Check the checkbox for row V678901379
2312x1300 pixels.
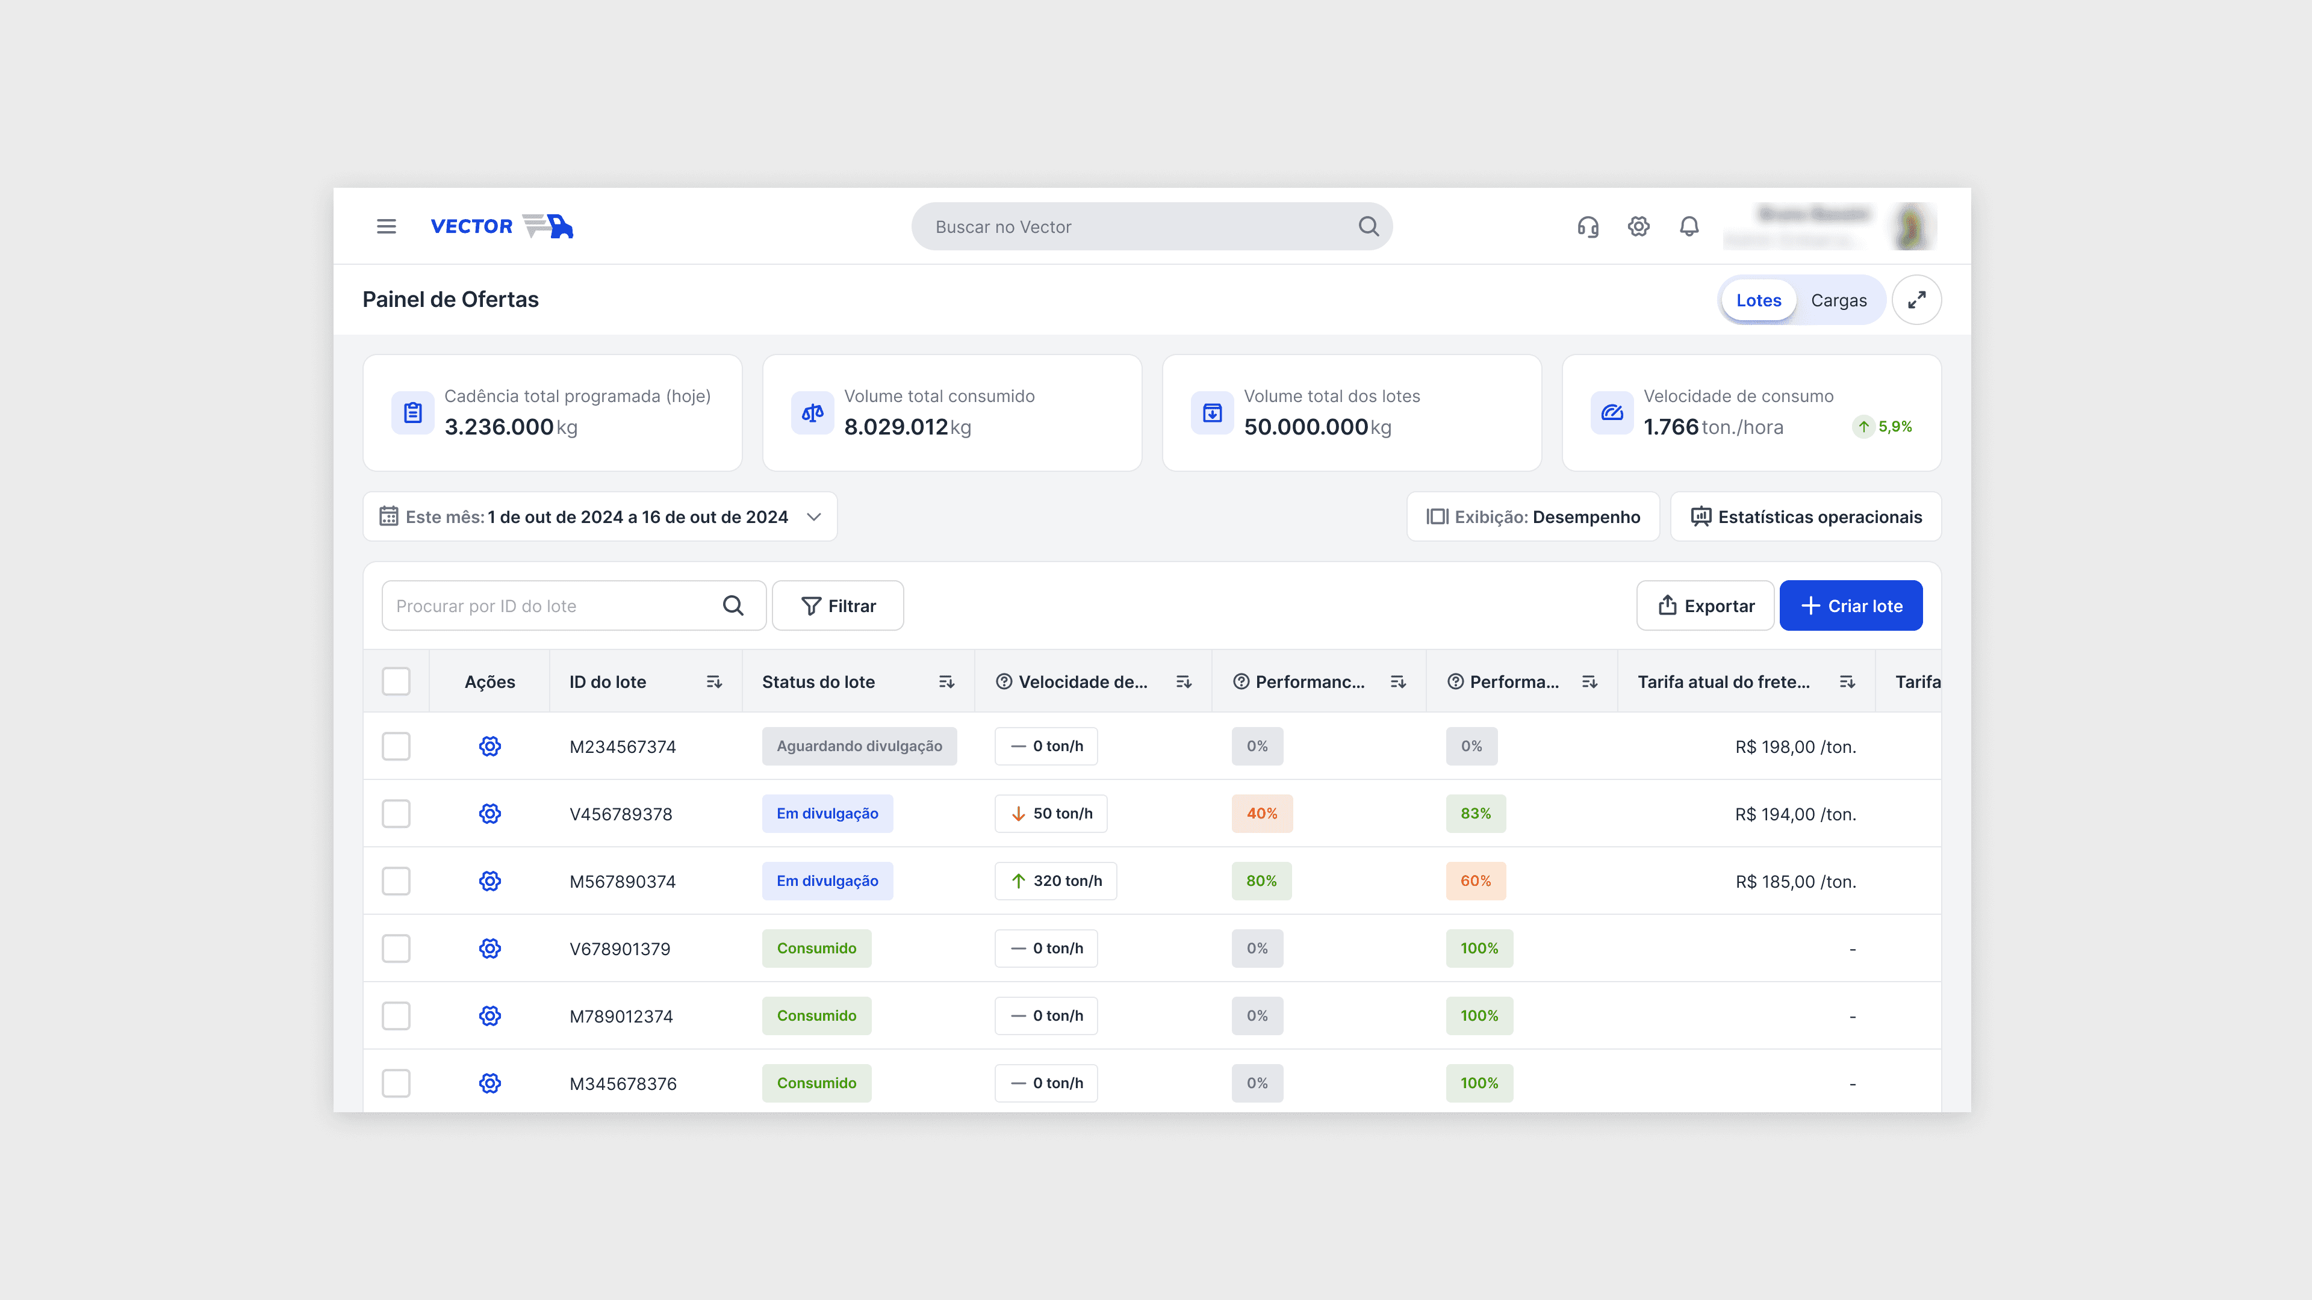pos(396,947)
